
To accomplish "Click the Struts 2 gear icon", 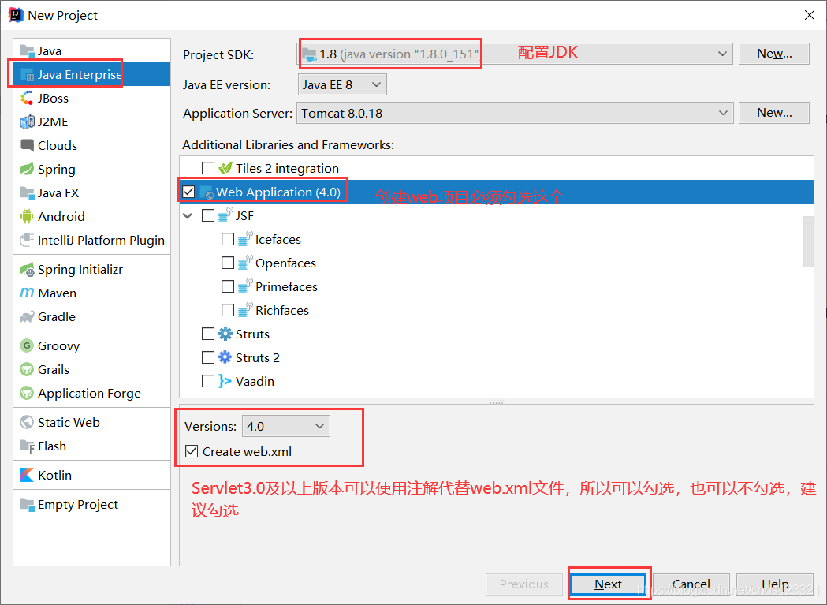I will (x=225, y=357).
